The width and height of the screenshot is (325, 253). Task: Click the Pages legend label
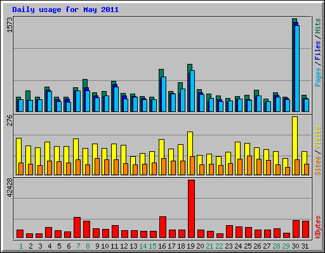point(317,77)
